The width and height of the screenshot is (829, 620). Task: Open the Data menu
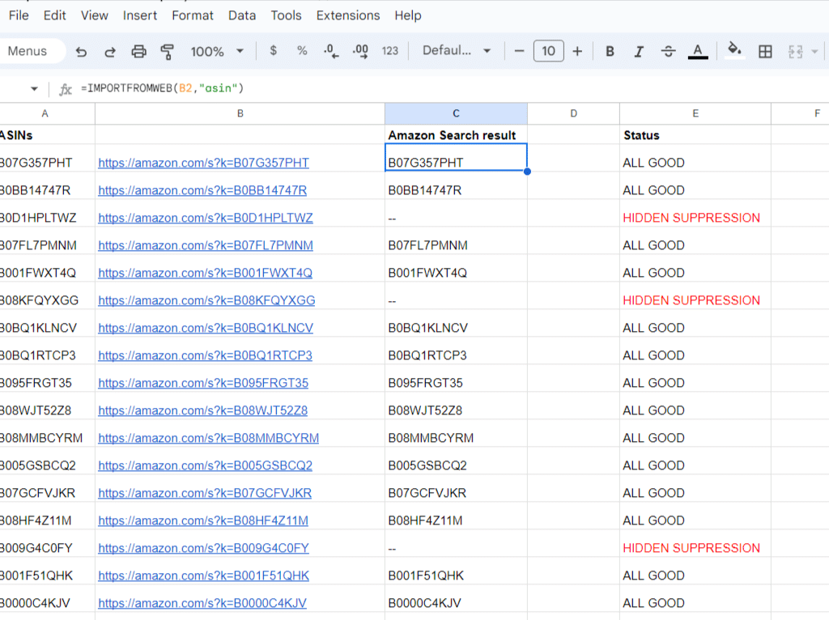pos(242,15)
